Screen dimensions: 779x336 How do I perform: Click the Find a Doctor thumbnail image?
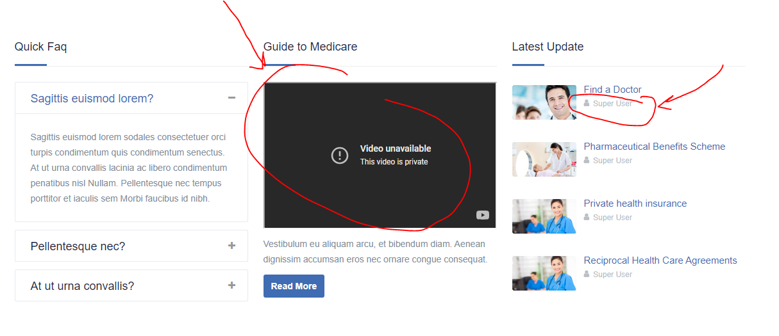point(544,102)
